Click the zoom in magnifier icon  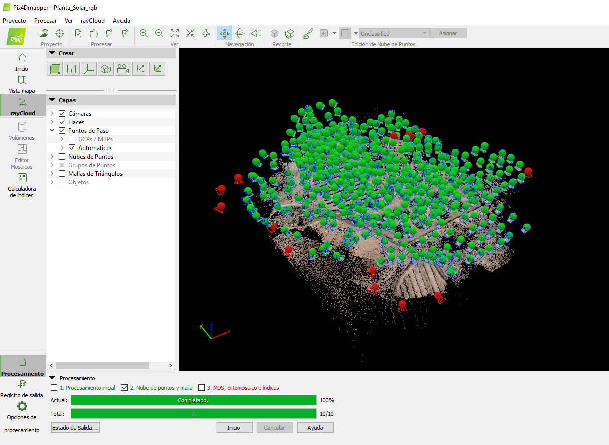click(x=144, y=33)
